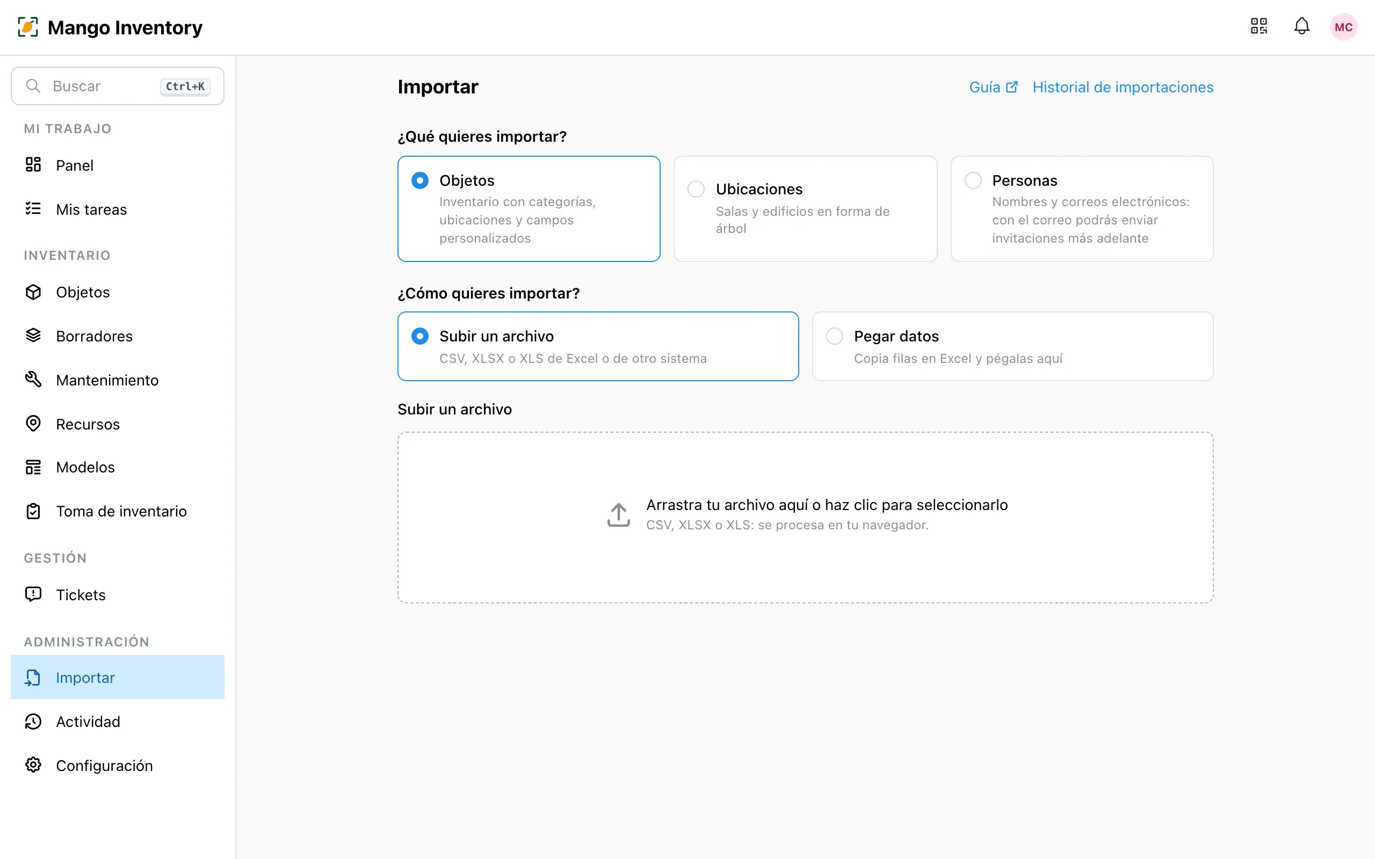Click the Mantenimiento wrench icon
1375x859 pixels.
pyautogui.click(x=33, y=380)
